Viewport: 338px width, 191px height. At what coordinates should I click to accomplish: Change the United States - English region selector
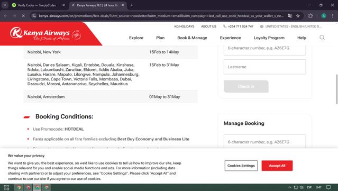(291, 26)
